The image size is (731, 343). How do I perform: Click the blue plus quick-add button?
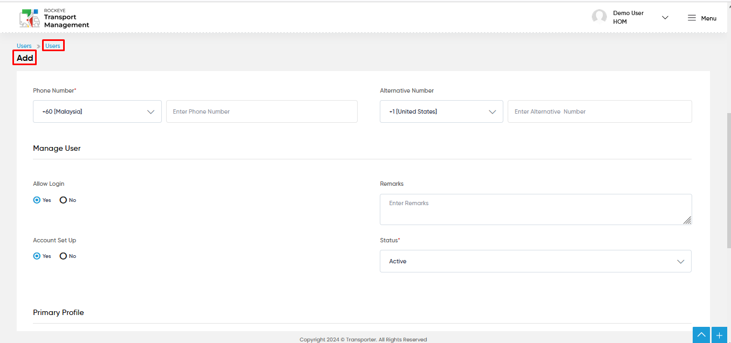(x=720, y=335)
